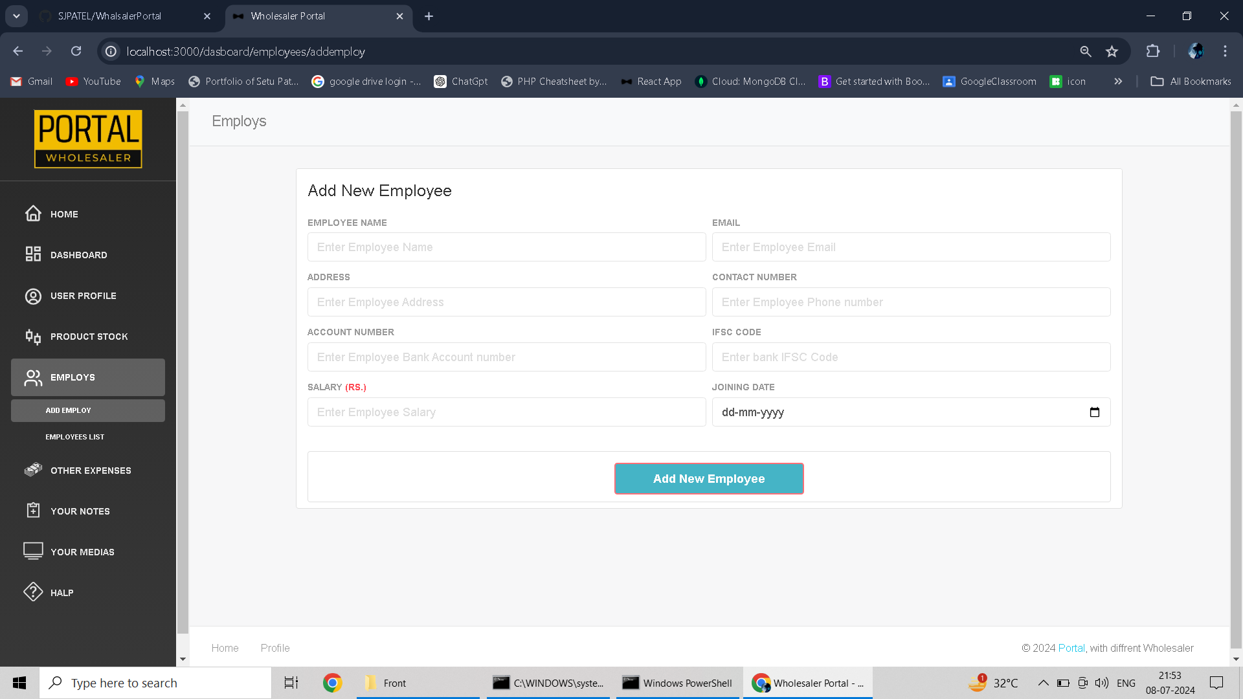This screenshot has height=699, width=1243.
Task: Click the Your Notes clipboard icon
Action: (x=33, y=511)
